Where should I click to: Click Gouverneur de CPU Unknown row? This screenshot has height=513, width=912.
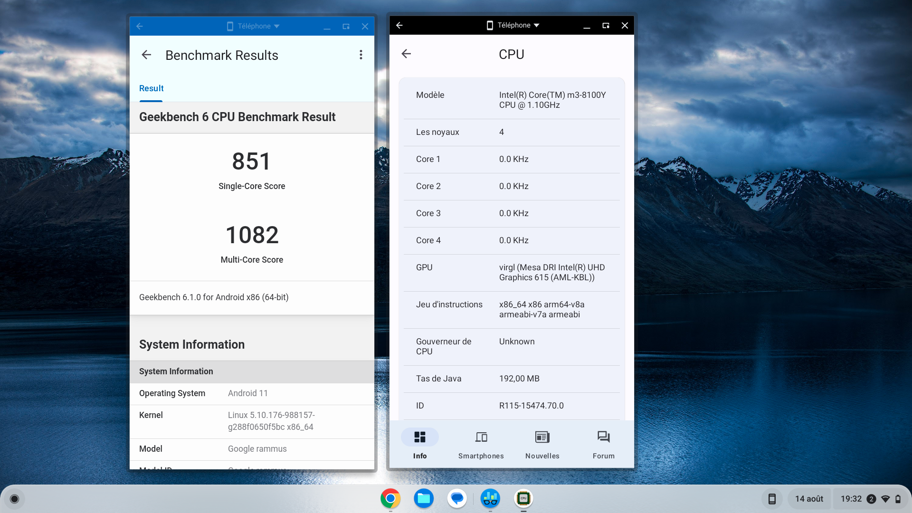(512, 347)
